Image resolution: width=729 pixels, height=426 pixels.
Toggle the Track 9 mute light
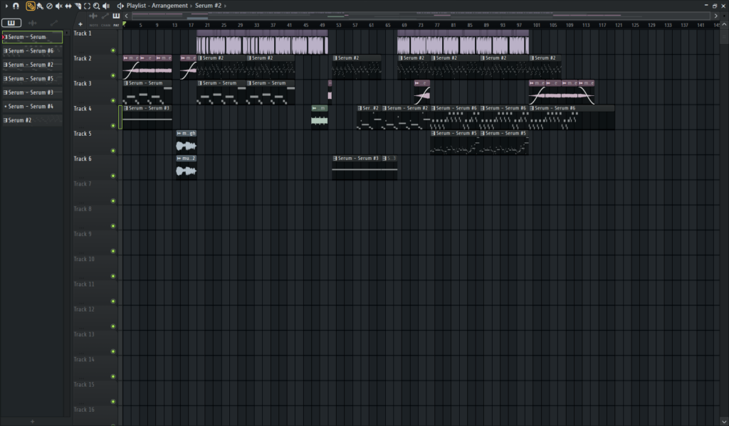(113, 251)
